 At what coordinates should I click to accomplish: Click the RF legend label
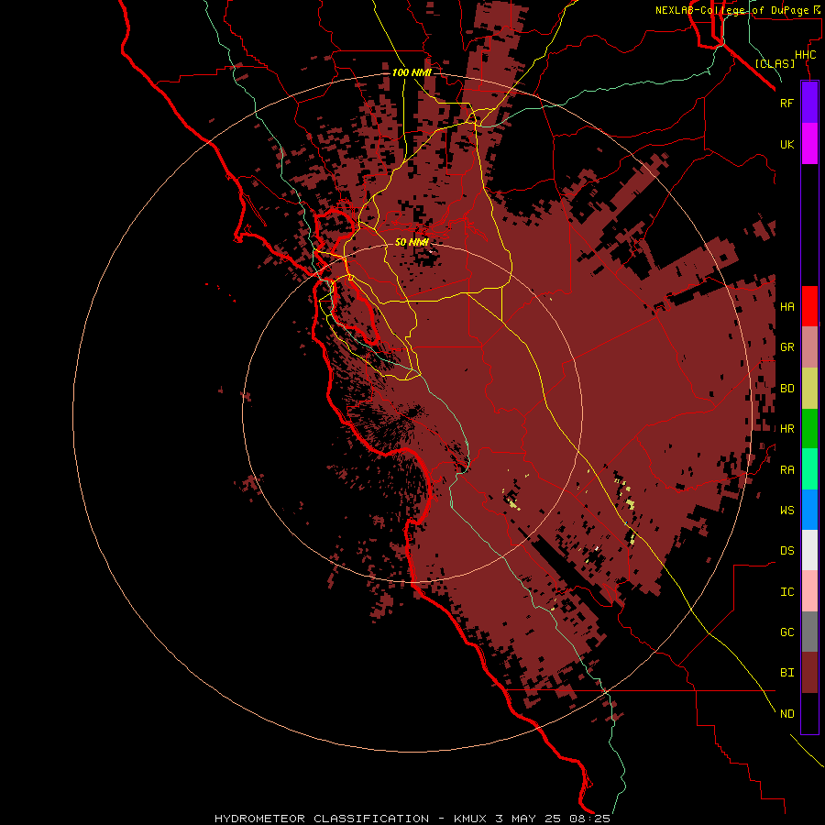(786, 103)
